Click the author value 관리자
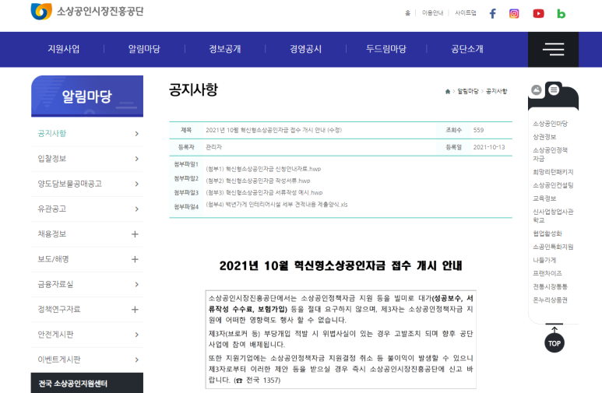The height and width of the screenshot is (393, 602). click(214, 147)
